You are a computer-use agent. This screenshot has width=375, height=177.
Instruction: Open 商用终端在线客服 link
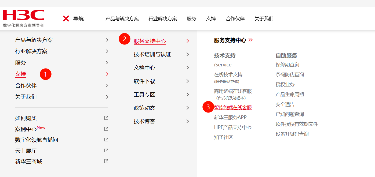233,91
